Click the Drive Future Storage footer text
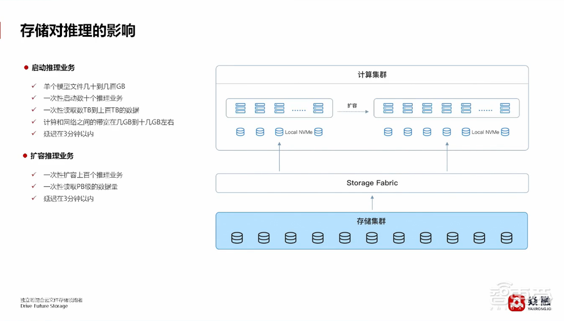Screen dimensions: 564x321 (x=44, y=306)
